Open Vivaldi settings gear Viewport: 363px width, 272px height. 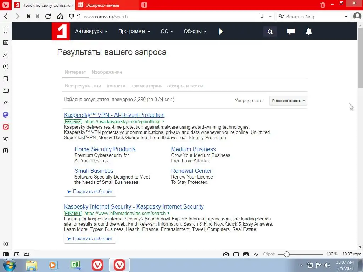6,244
